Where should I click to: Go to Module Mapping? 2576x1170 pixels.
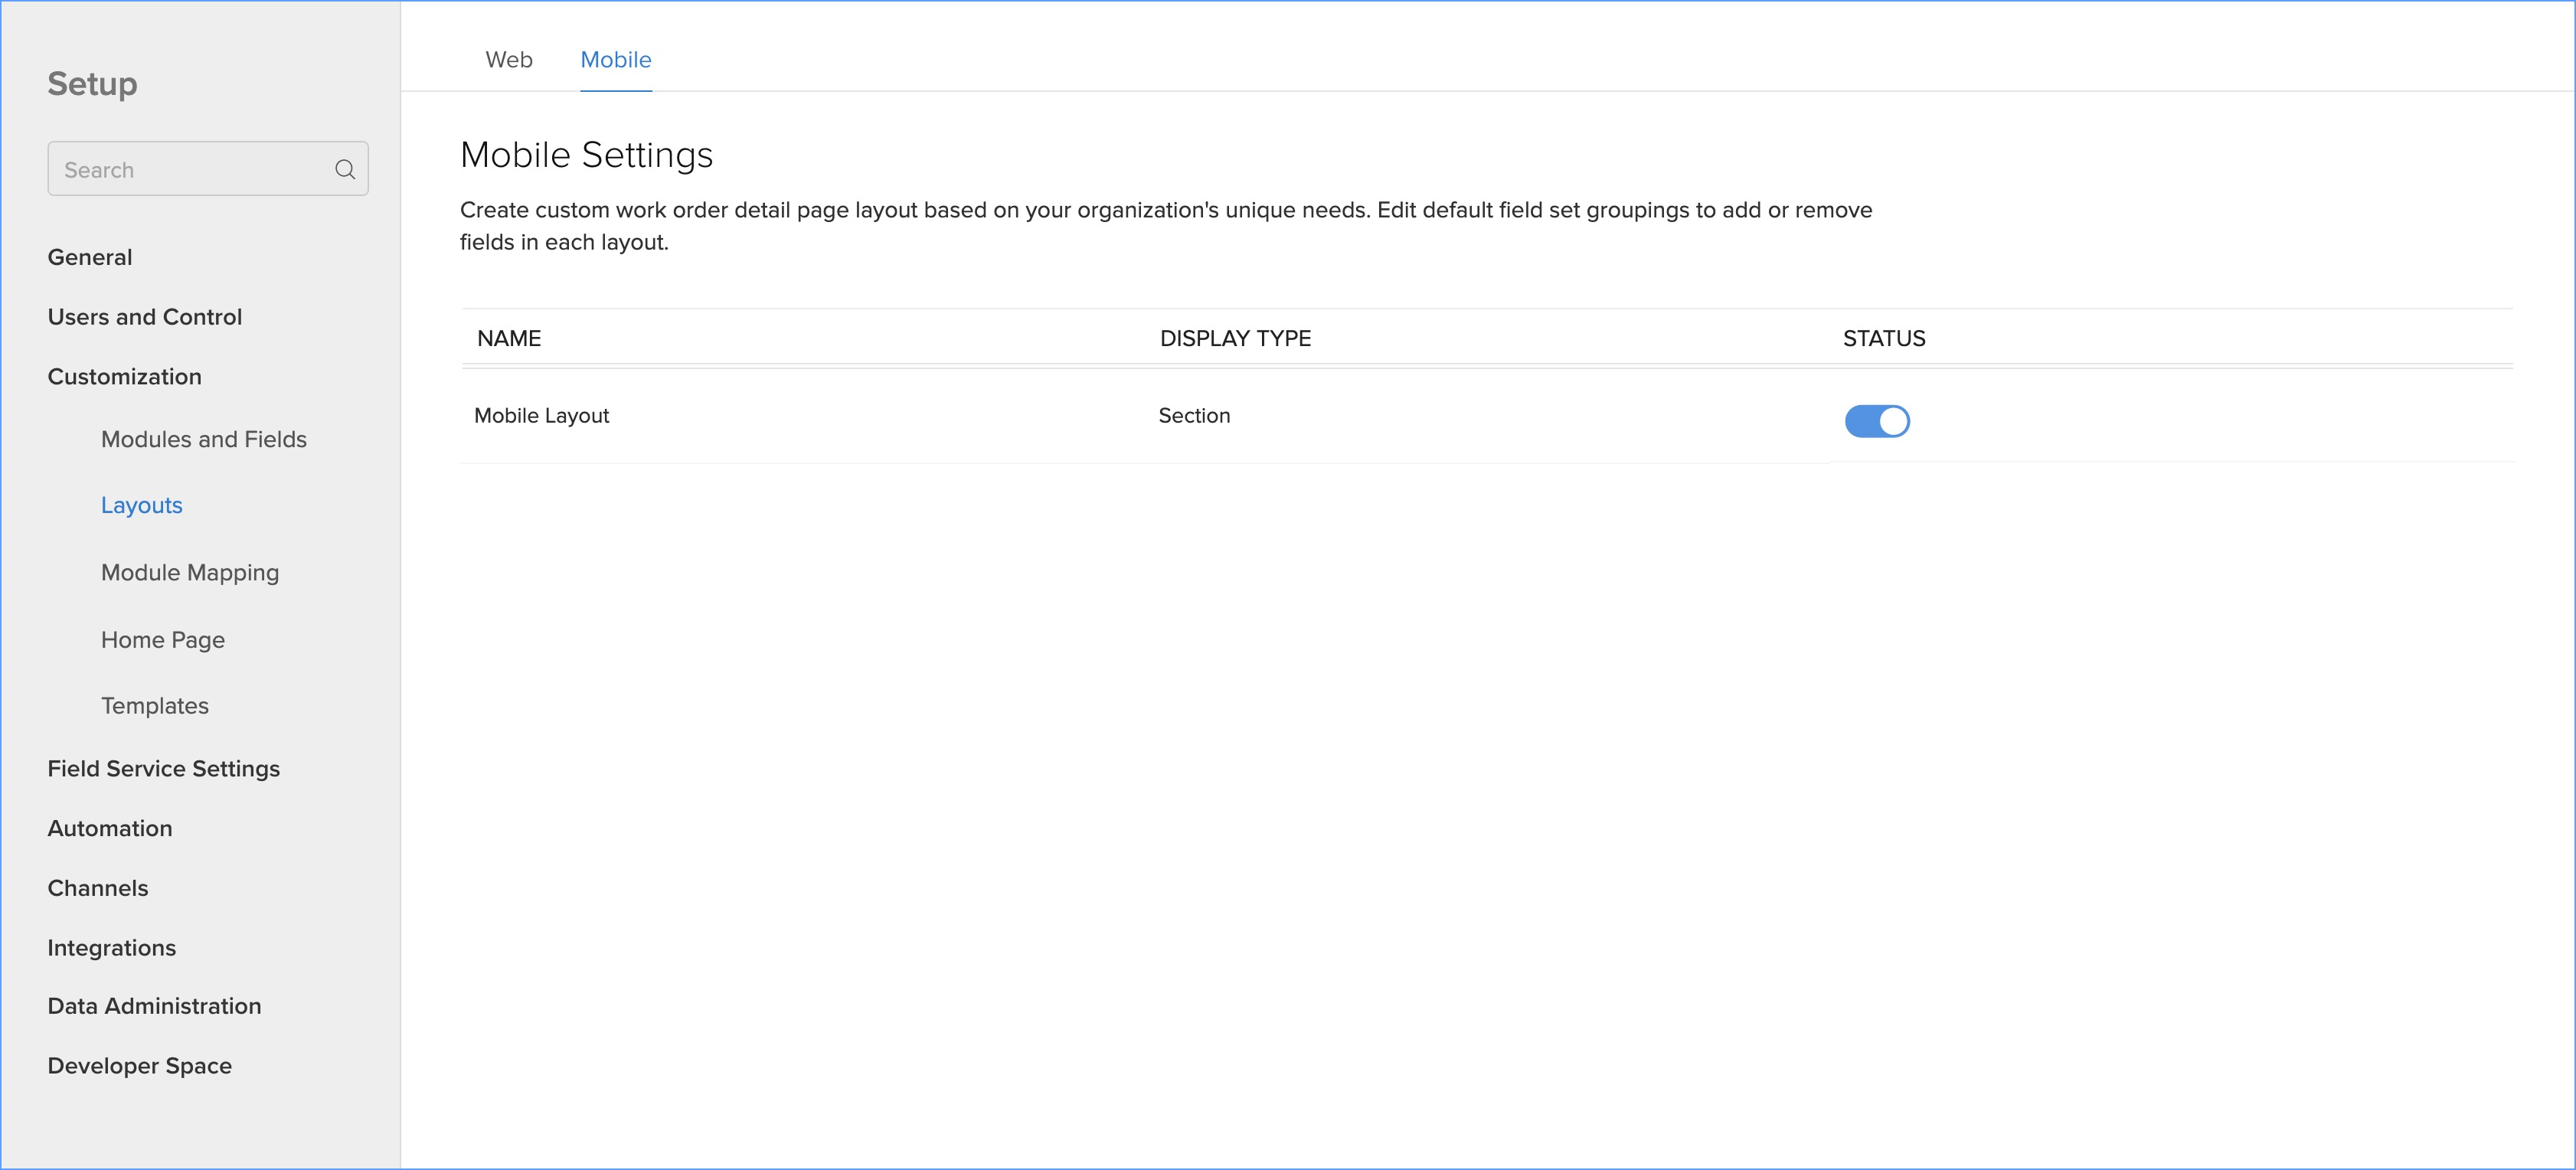190,572
